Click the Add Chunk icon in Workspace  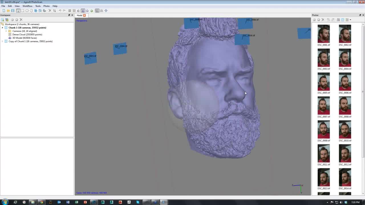[x=3, y=20]
